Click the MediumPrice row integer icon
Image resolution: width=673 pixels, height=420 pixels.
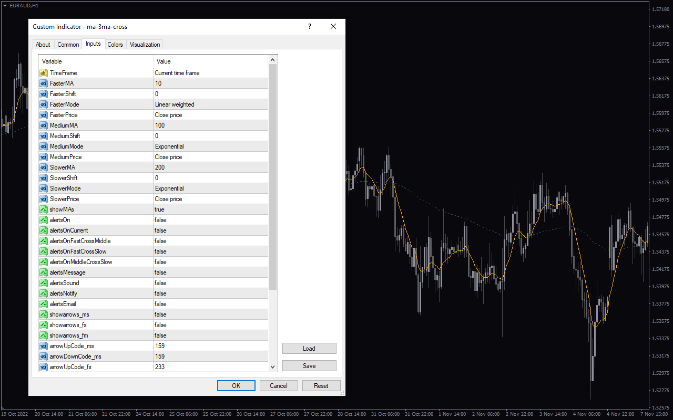44,157
